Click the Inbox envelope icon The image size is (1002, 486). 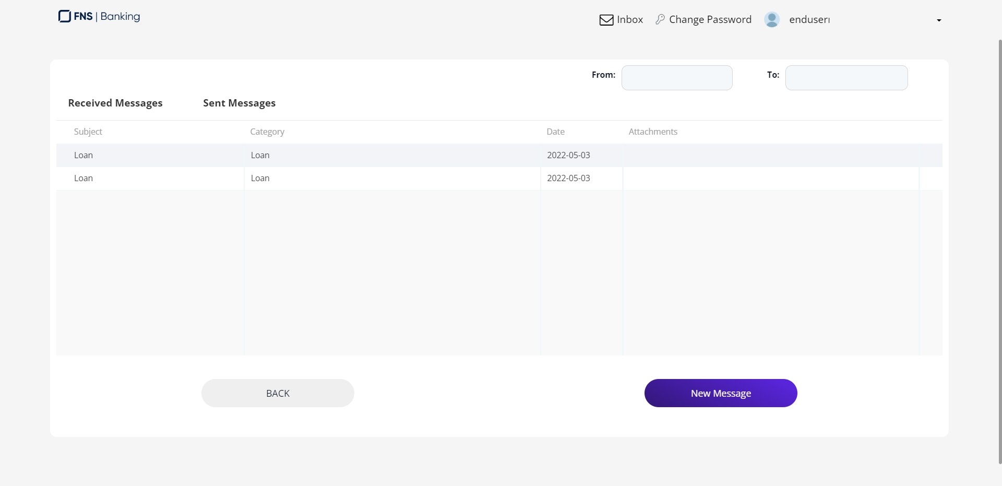(x=606, y=20)
